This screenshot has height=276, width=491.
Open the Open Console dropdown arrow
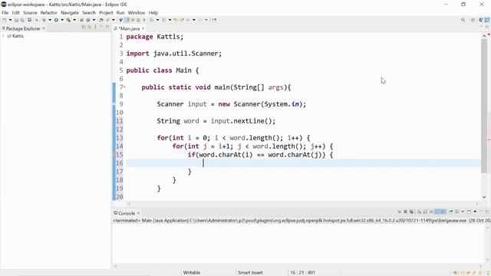[x=475, y=212]
